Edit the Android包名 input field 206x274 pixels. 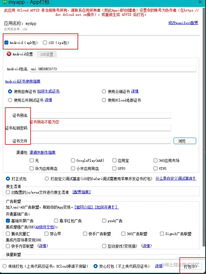(113, 69)
